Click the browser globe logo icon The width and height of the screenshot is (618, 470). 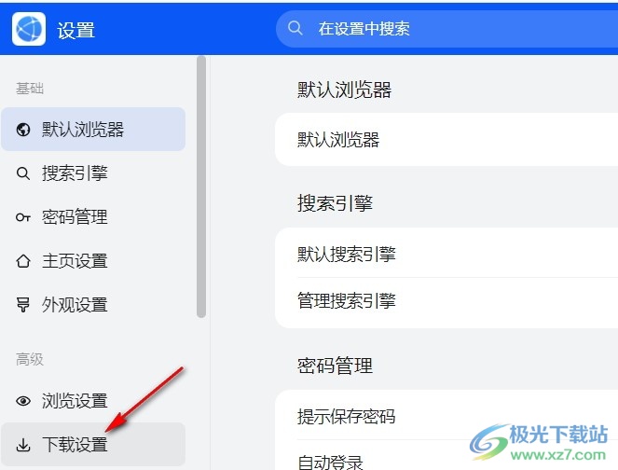(29, 29)
